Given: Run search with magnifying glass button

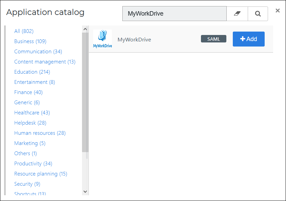Looking at the screenshot, I should pyautogui.click(x=258, y=14).
